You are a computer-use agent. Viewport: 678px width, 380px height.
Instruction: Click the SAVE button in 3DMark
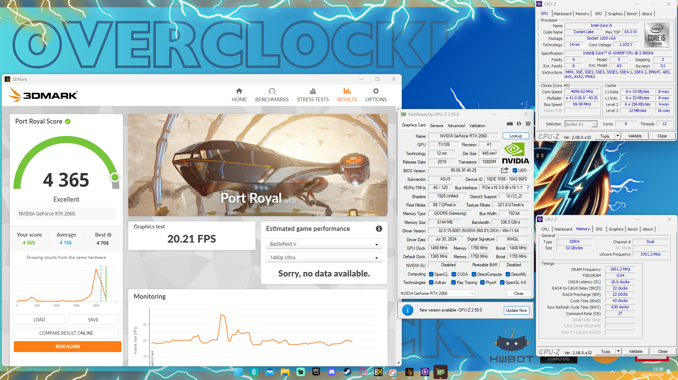(93, 320)
